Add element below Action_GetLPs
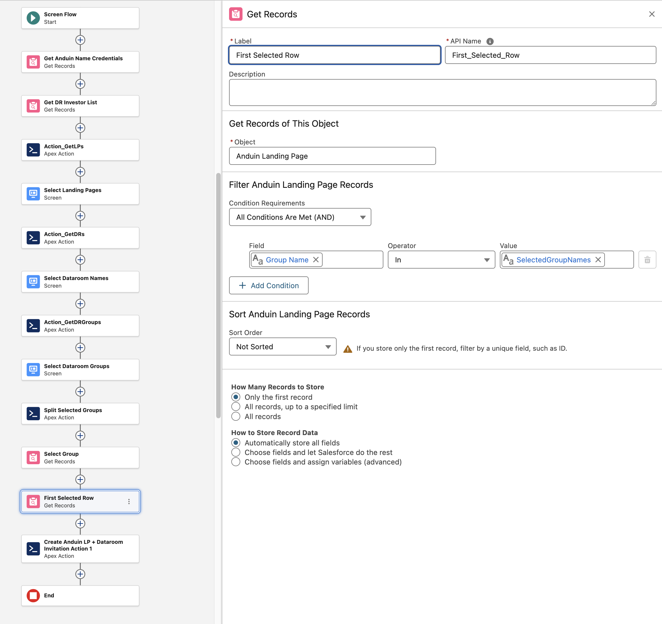 point(80,172)
